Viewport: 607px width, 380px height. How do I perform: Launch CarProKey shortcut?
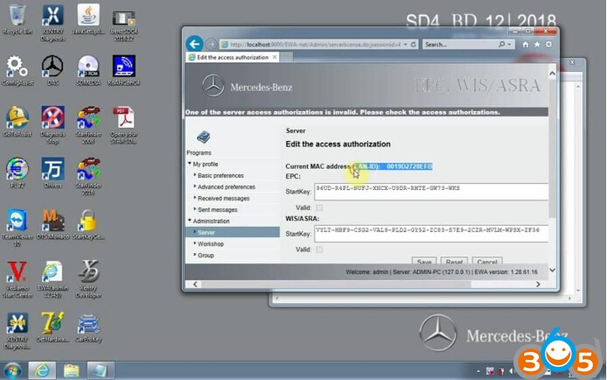click(88, 327)
